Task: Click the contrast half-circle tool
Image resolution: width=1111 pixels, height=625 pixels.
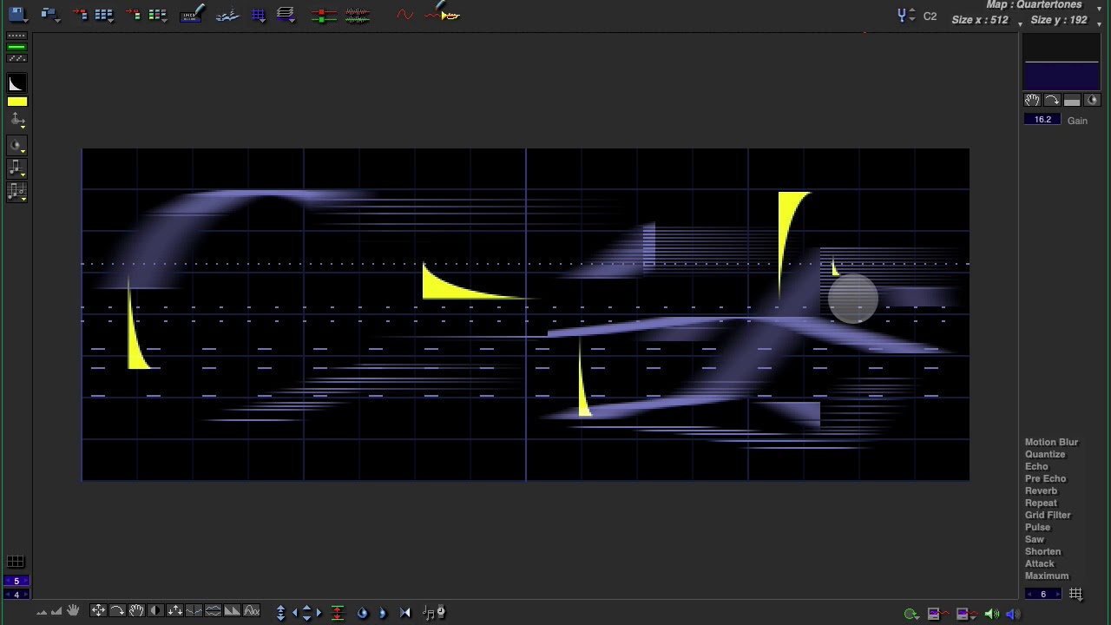Action: (x=155, y=611)
